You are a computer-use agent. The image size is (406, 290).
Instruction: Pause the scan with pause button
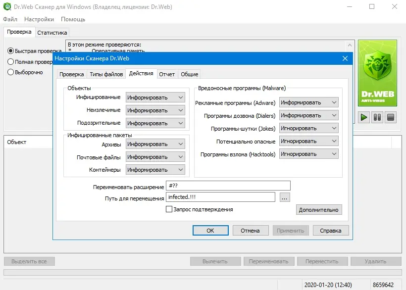pos(377,117)
